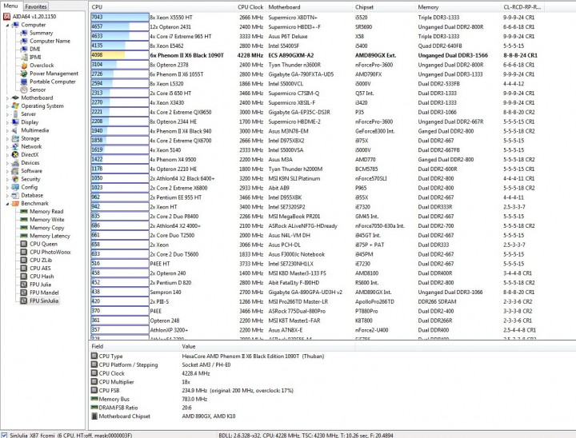Open the Summary icon under Computer
576x438 pixels.
point(24,33)
